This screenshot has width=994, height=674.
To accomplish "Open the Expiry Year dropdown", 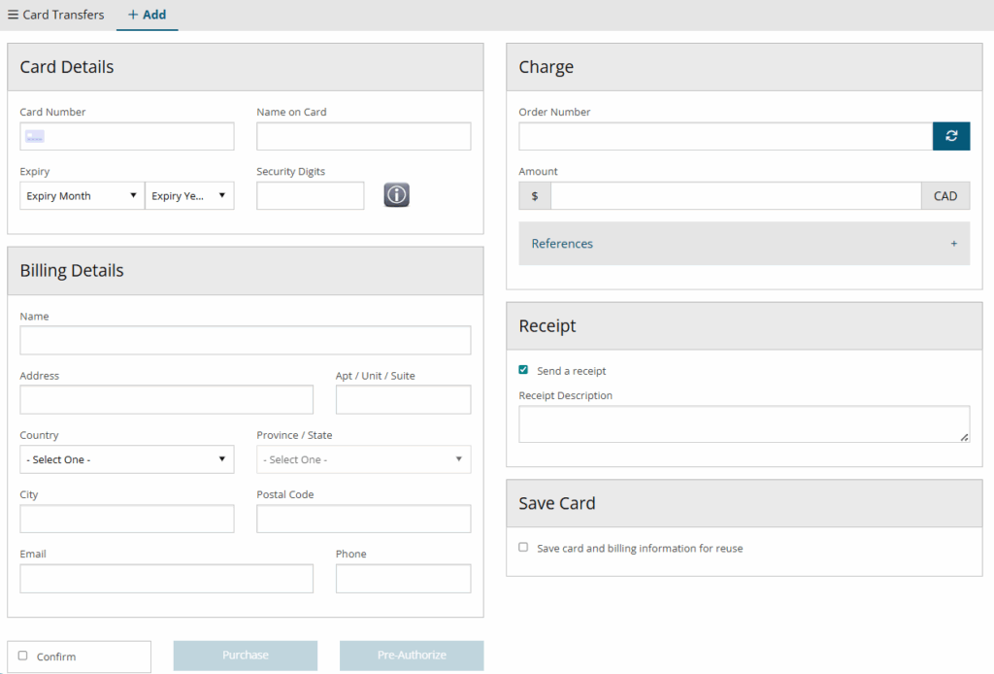I will coord(189,196).
